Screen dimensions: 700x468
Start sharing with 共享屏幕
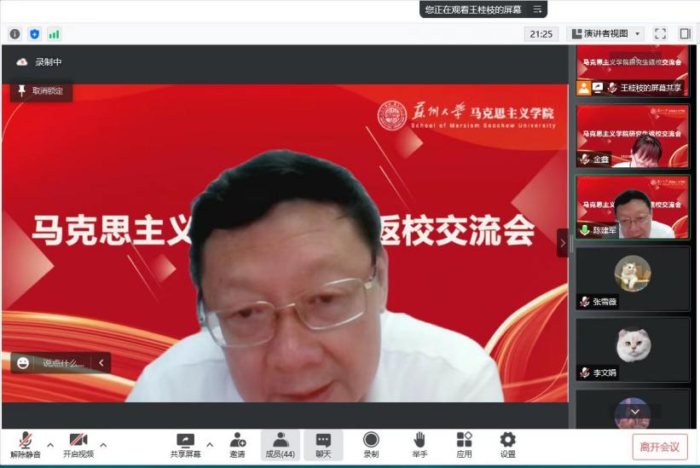(x=185, y=445)
